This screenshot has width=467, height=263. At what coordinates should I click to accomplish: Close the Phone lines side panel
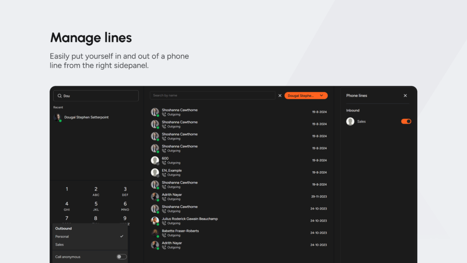pos(405,96)
